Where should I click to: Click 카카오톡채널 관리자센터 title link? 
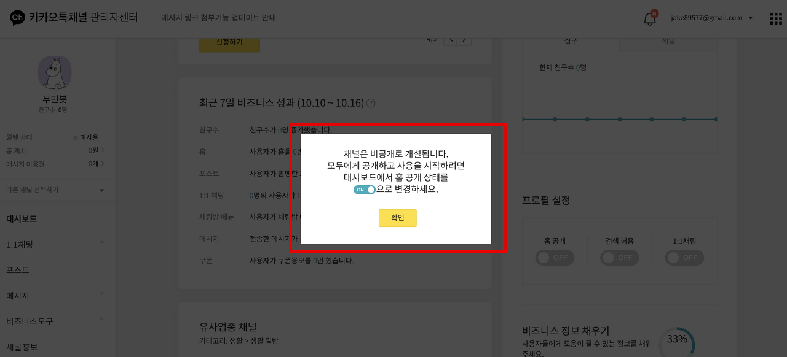point(83,18)
